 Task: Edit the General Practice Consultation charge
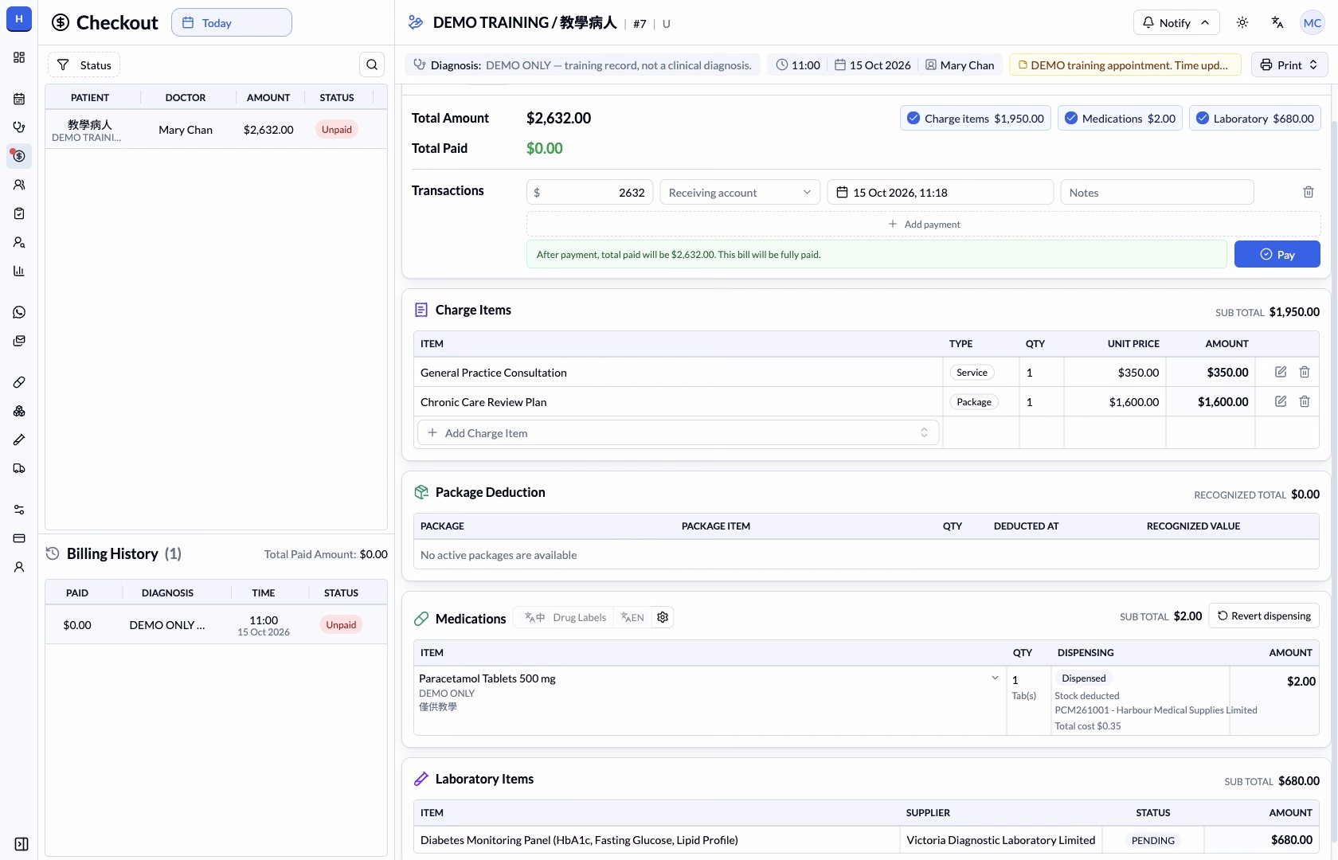[x=1281, y=372]
